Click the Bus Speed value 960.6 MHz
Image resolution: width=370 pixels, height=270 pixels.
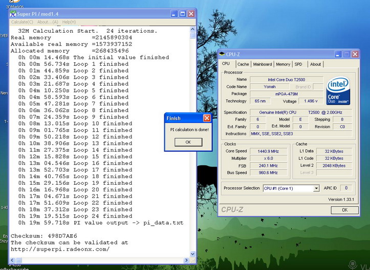pyautogui.click(x=268, y=173)
